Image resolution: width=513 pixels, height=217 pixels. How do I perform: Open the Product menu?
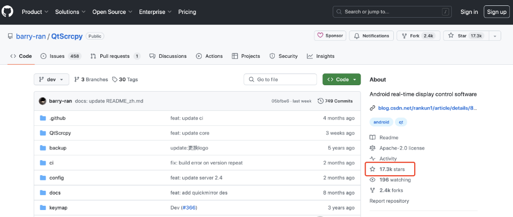[x=35, y=12]
